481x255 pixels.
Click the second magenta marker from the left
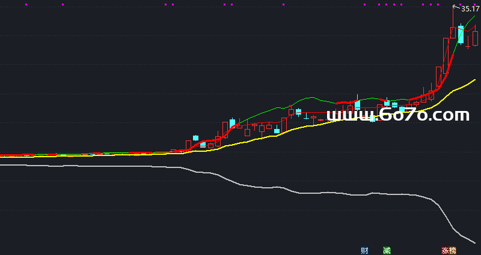click(63, 4)
